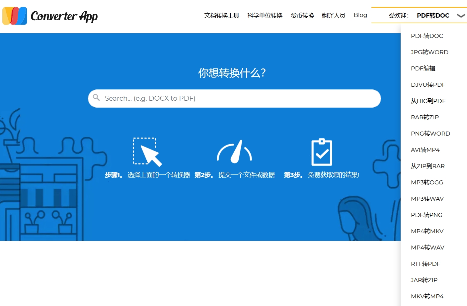Click the search magnifier icon
Viewport: 467px width, 306px height.
click(97, 98)
